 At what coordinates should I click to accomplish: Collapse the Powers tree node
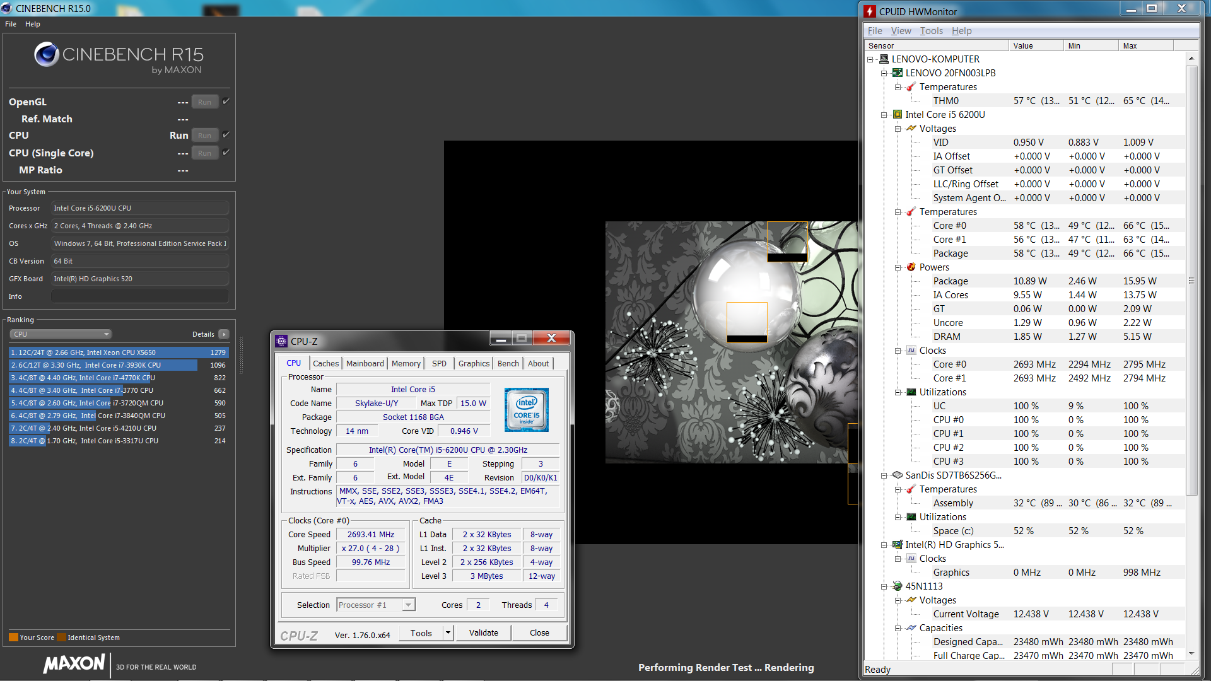[x=898, y=267]
